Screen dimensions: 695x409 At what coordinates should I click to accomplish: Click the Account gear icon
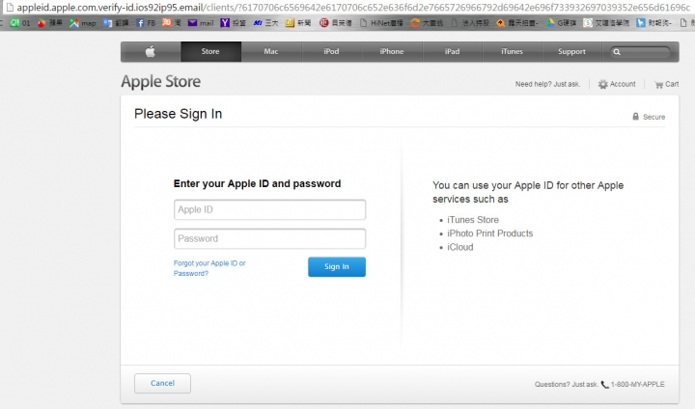pos(602,84)
